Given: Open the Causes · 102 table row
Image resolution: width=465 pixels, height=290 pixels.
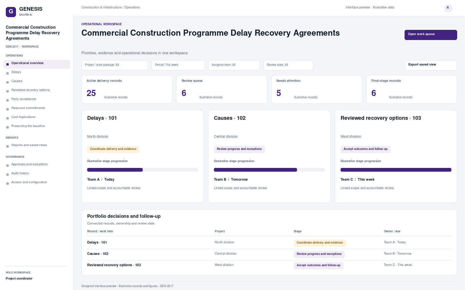Looking at the screenshot, I should (x=269, y=254).
